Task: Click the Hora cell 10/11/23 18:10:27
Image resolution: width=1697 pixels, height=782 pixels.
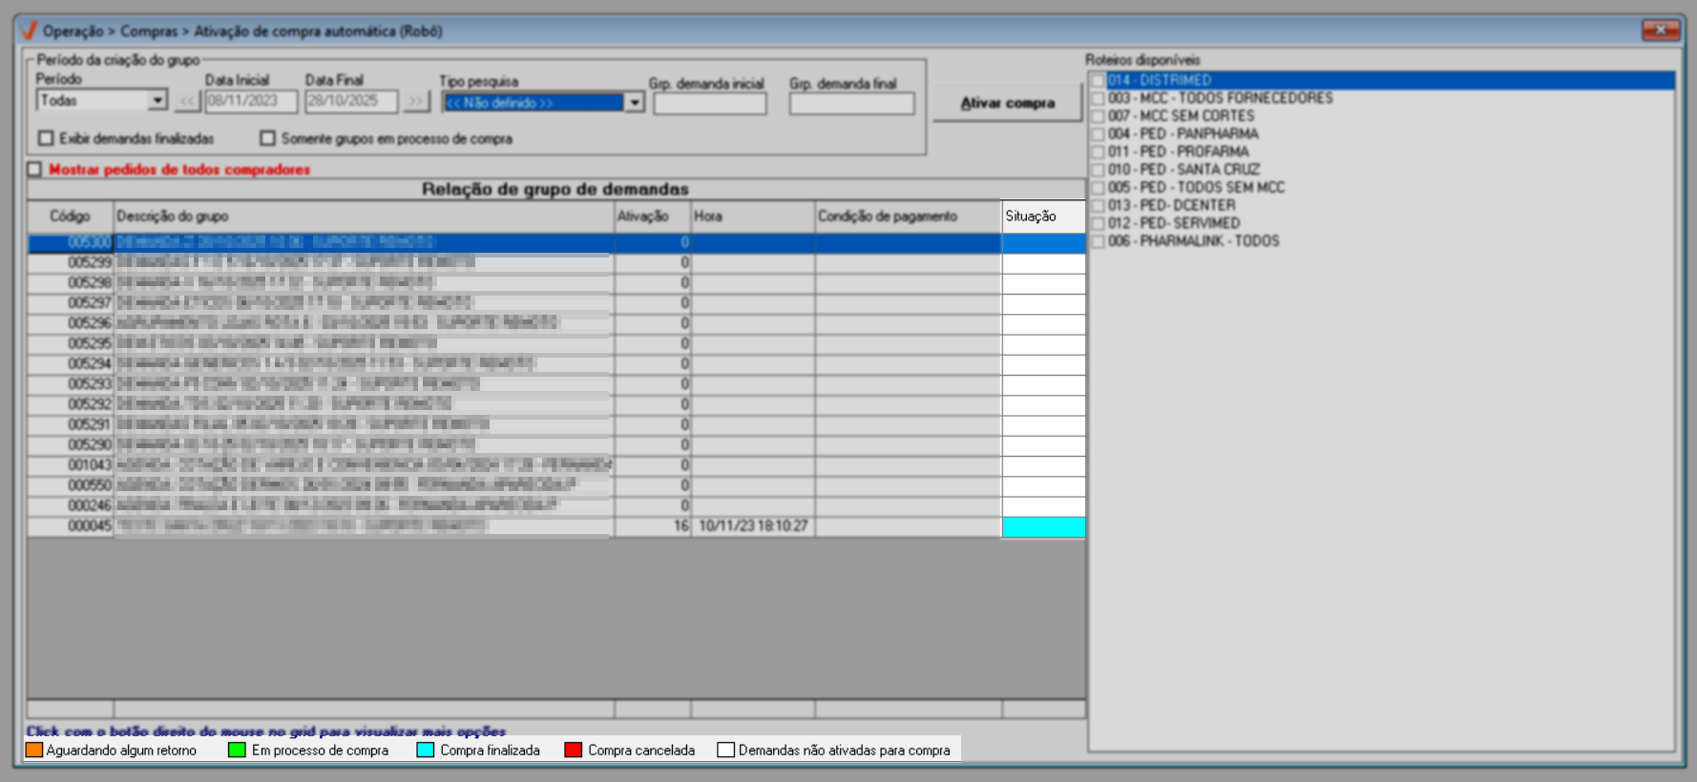Action: [x=753, y=526]
